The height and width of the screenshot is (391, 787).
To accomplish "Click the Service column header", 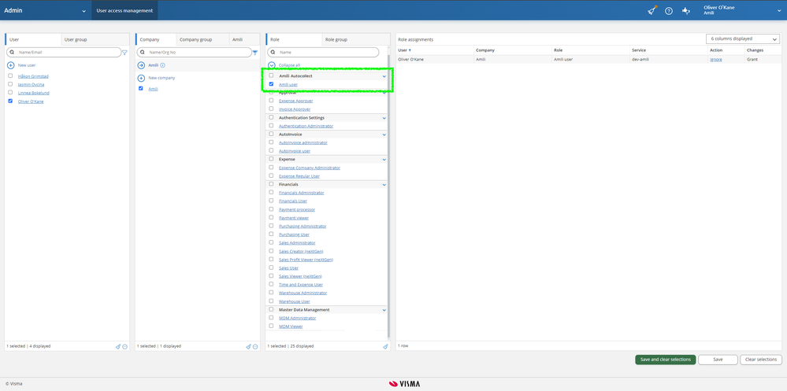I will click(669, 50).
